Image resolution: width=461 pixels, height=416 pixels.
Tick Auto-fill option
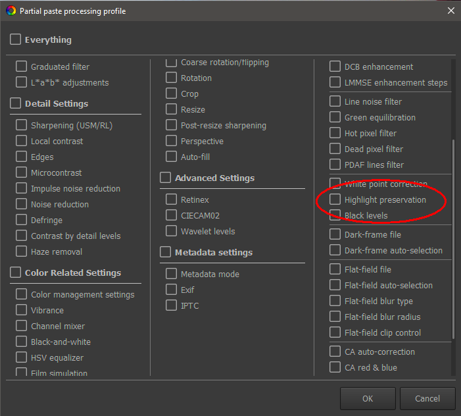click(171, 157)
